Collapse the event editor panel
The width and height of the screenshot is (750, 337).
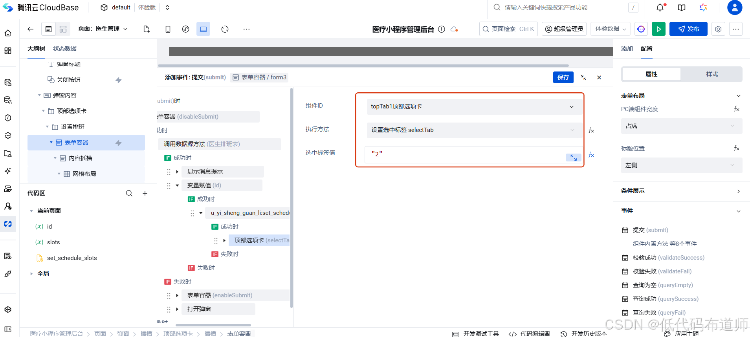(583, 77)
